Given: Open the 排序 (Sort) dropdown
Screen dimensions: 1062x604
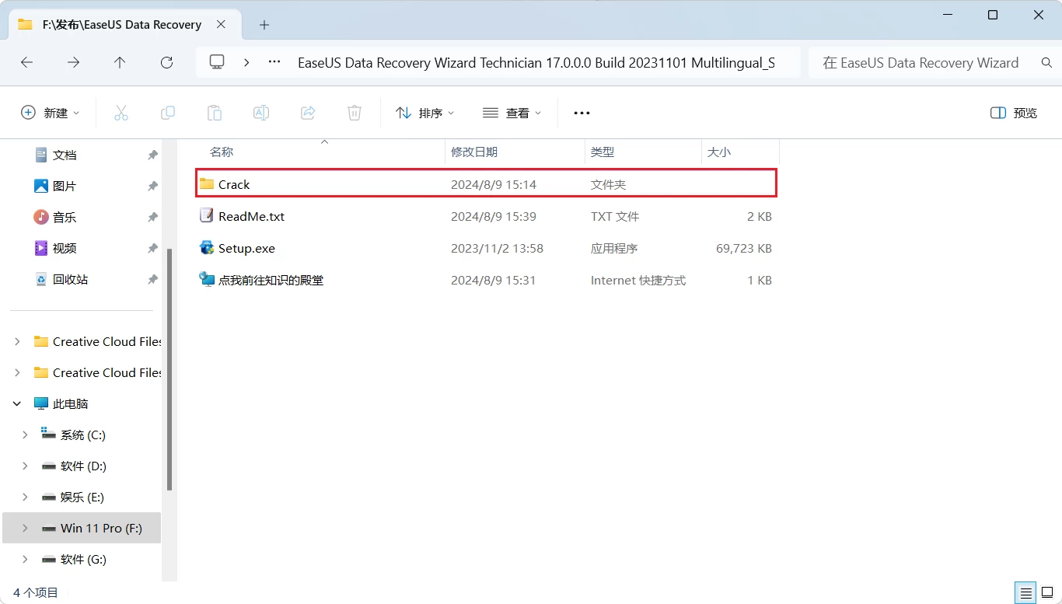Looking at the screenshot, I should [x=425, y=113].
